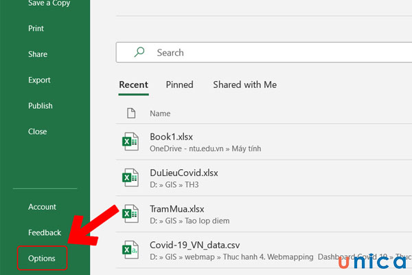
Task: Switch to the Recent tab
Action: pos(133,85)
